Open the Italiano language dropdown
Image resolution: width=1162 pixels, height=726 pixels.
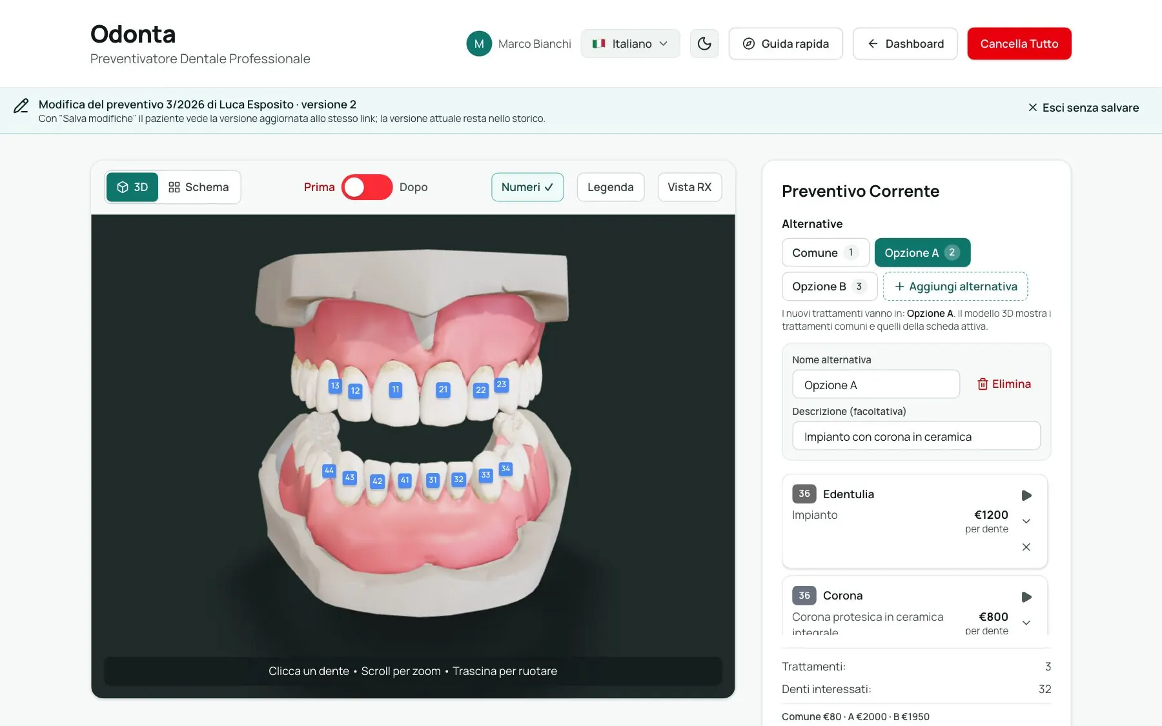pos(630,44)
